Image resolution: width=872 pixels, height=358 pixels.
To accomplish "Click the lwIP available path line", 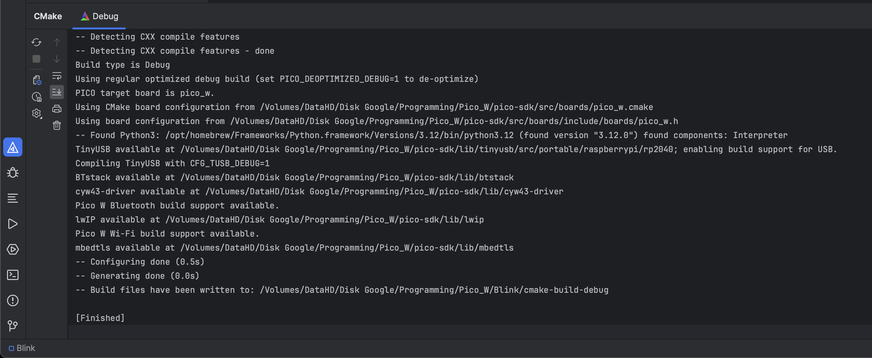I will (x=279, y=220).
